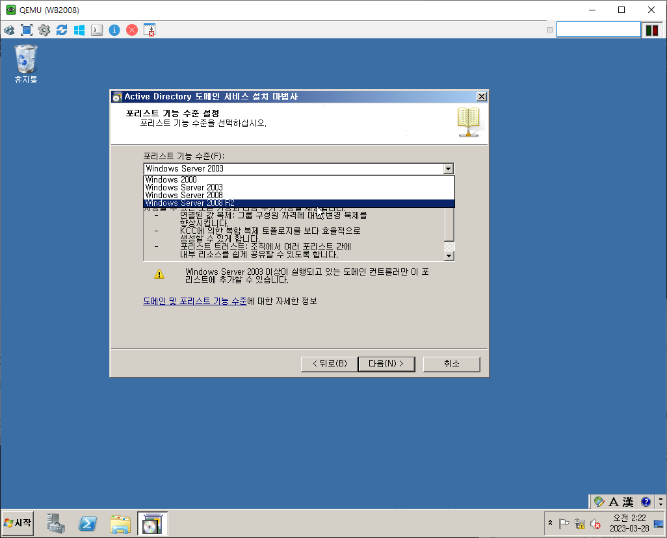This screenshot has height=538, width=667.
Task: Click the blue info icon
Action: pyautogui.click(x=114, y=30)
